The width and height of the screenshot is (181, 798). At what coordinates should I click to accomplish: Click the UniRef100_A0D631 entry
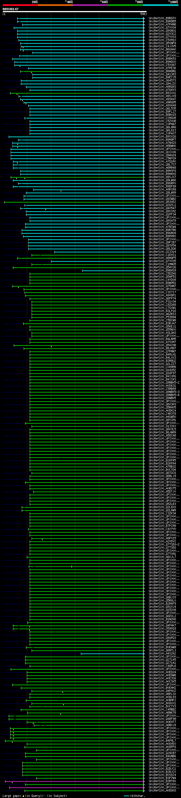pyautogui.click(x=162, y=386)
